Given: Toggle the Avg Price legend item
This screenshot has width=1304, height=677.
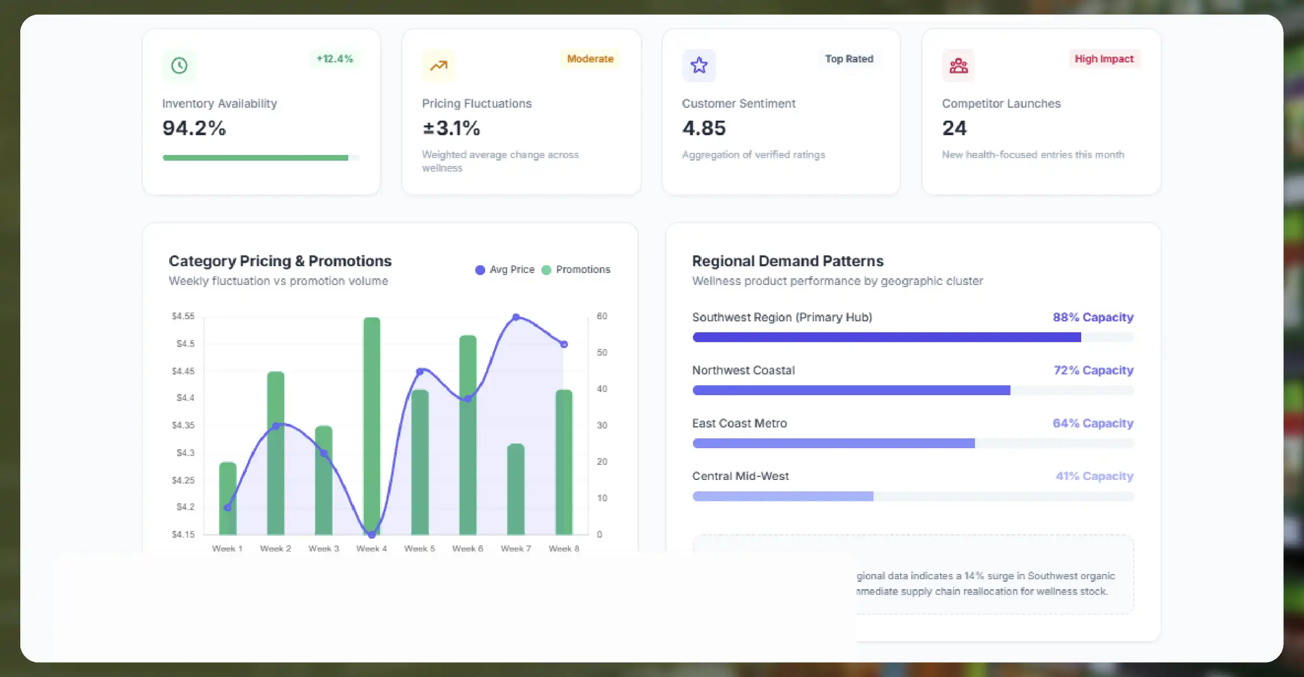Looking at the screenshot, I should pos(504,269).
